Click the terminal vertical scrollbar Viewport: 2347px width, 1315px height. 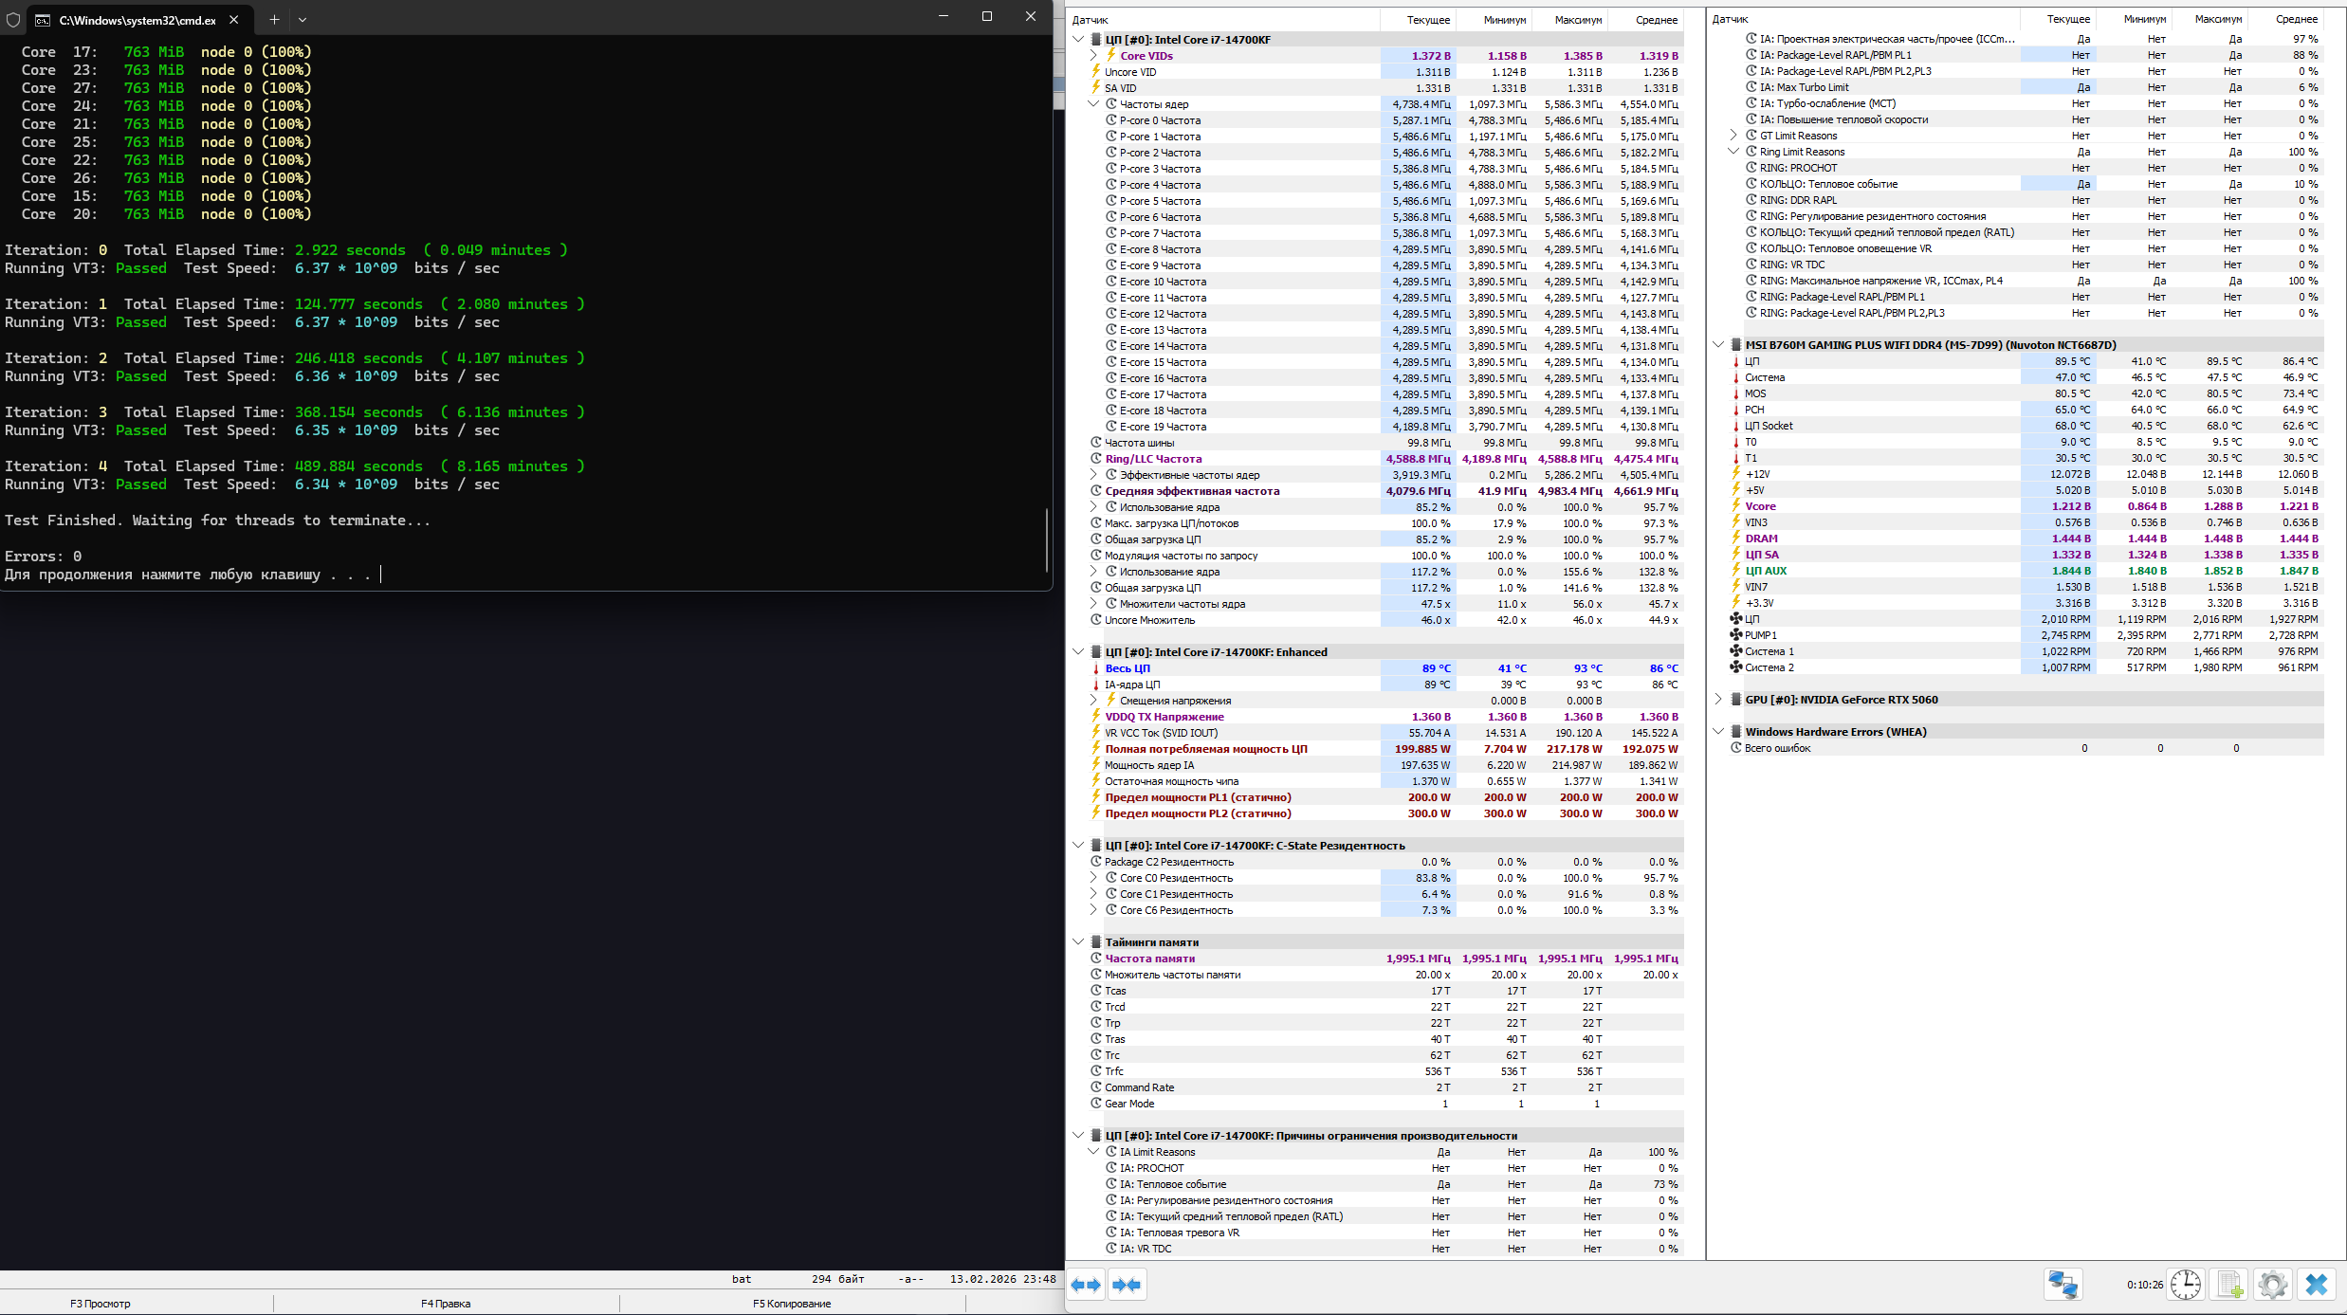[1047, 540]
